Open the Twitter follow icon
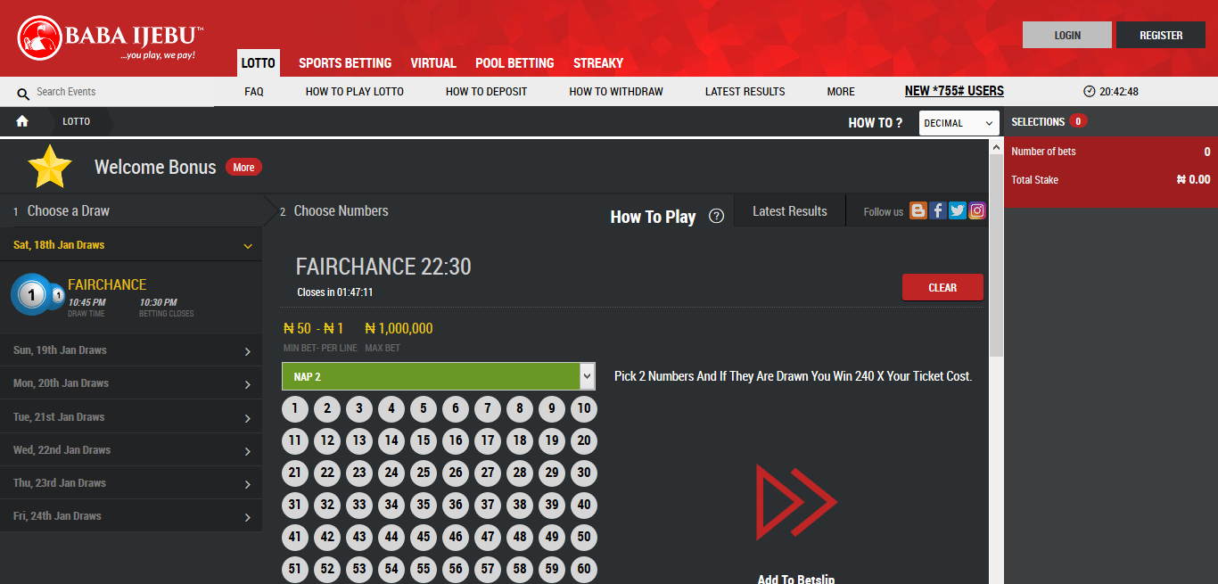This screenshot has width=1218, height=584. [x=958, y=210]
